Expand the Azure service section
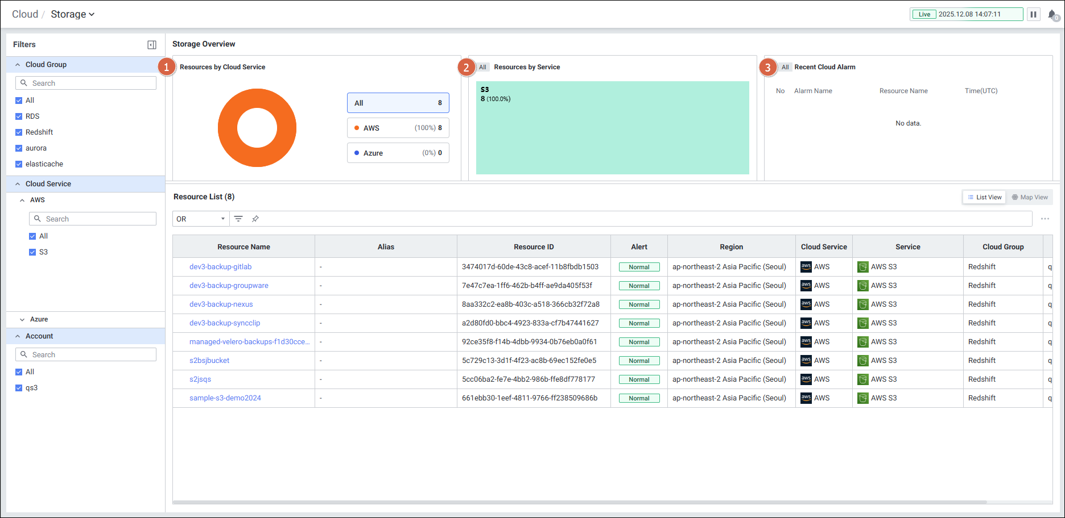The width and height of the screenshot is (1065, 518). [x=22, y=319]
